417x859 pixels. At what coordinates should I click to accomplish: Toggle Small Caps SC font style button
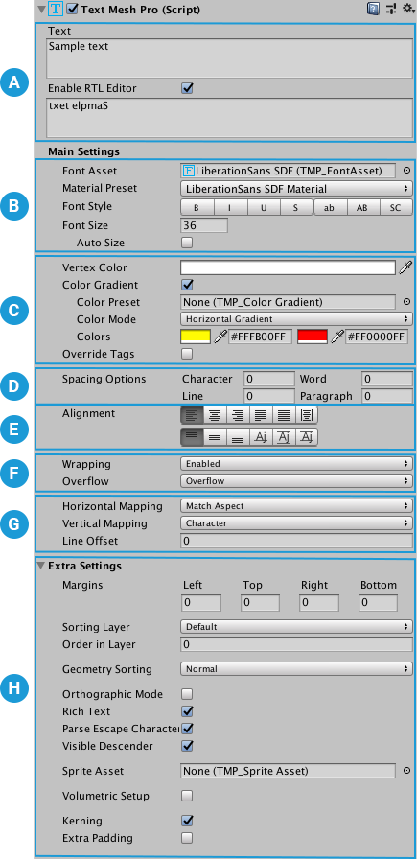click(x=396, y=208)
